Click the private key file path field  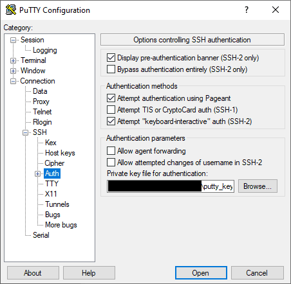[171, 186]
